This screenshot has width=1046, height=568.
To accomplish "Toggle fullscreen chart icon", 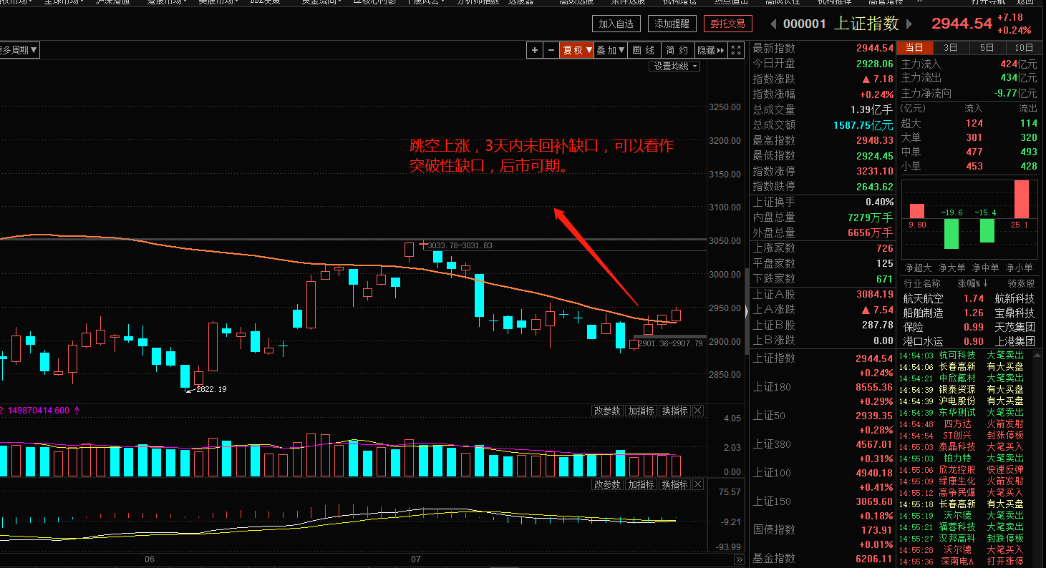I will point(737,50).
